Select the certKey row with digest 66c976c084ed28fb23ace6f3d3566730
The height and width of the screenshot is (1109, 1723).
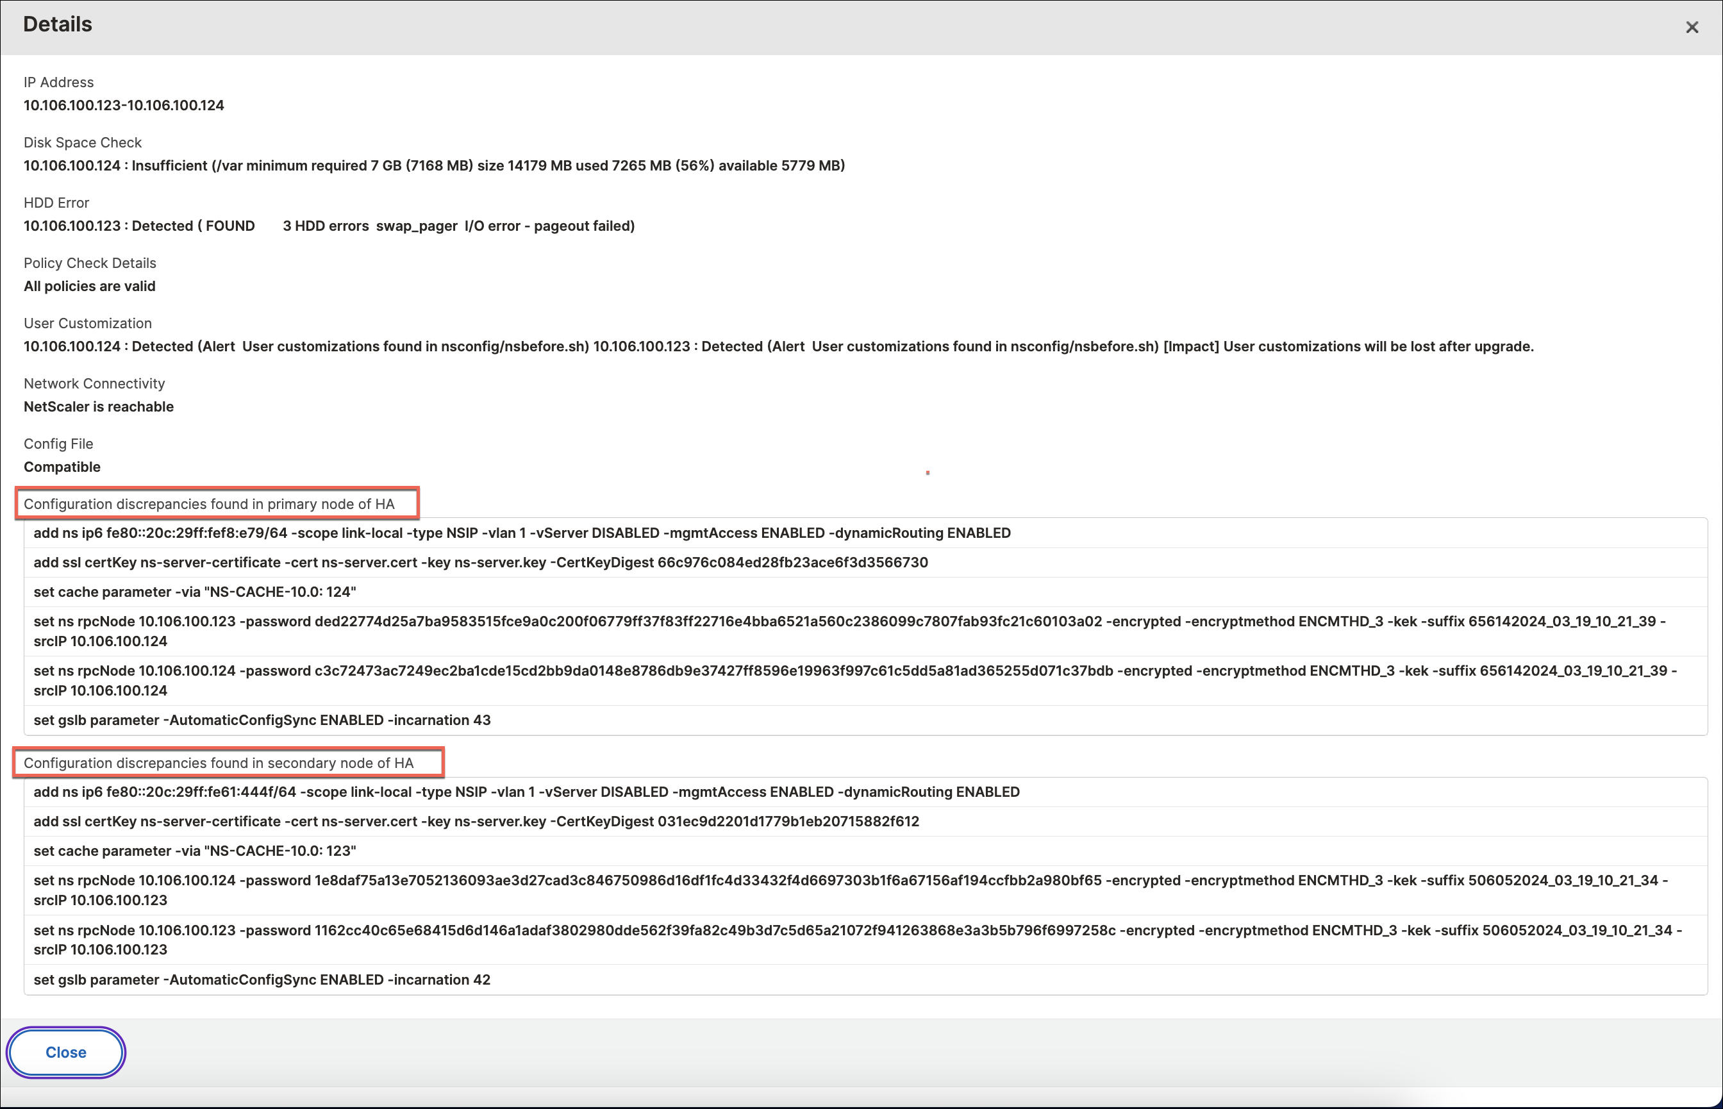pos(865,562)
